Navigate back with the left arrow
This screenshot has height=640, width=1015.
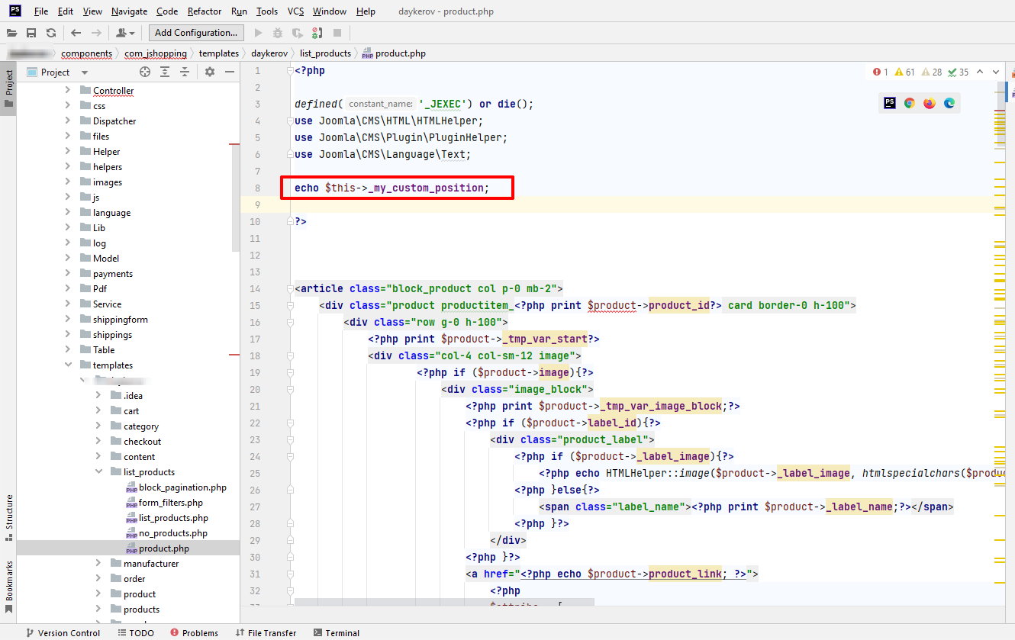(76, 33)
